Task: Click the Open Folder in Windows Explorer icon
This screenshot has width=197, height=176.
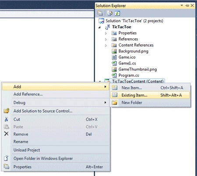Action: [x=6, y=158]
